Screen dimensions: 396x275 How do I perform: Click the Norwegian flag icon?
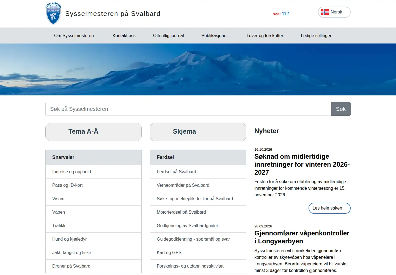[325, 12]
